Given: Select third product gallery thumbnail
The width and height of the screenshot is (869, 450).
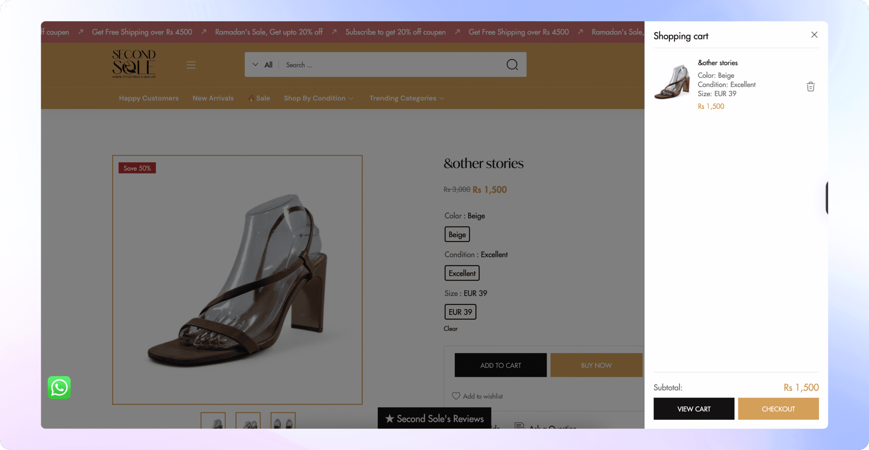Looking at the screenshot, I should 283,421.
